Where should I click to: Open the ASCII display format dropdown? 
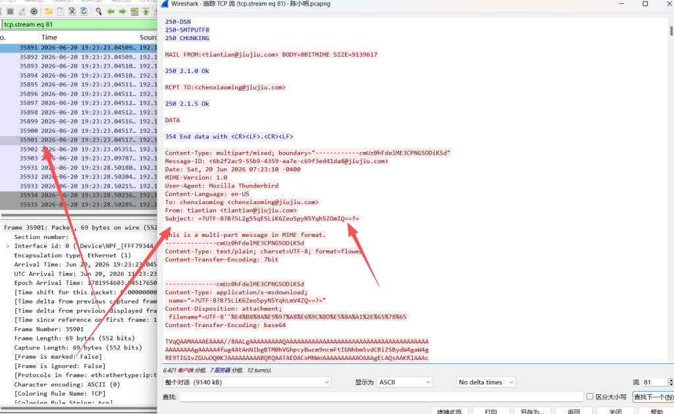click(x=404, y=382)
